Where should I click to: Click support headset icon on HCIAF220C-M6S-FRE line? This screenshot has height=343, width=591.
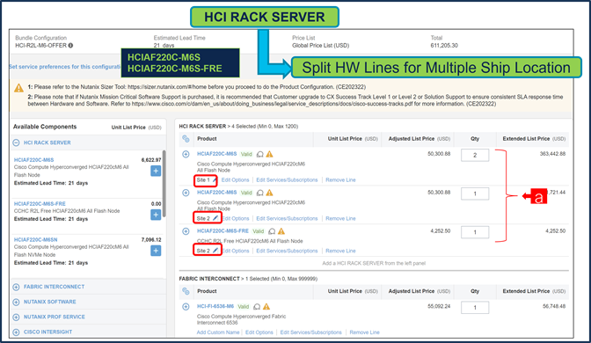[x=272, y=231]
